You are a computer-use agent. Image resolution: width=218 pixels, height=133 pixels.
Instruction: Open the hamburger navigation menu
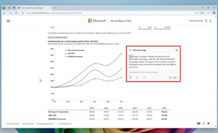point(8,21)
